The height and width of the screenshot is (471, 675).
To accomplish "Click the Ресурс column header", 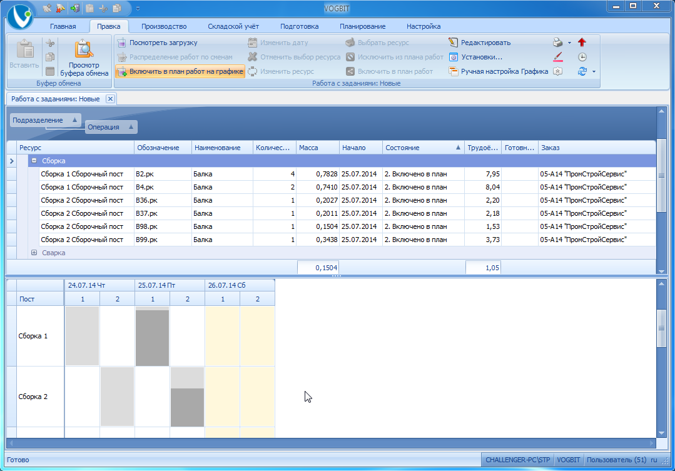I will click(x=75, y=148).
